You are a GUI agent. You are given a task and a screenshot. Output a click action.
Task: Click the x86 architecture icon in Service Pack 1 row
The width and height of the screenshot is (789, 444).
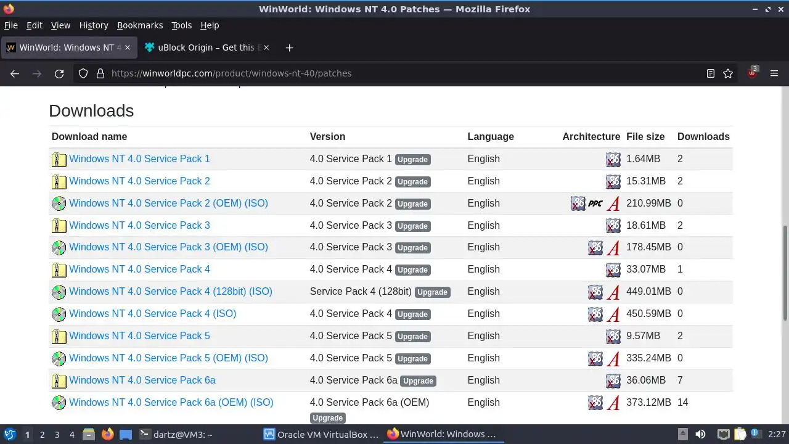click(613, 160)
